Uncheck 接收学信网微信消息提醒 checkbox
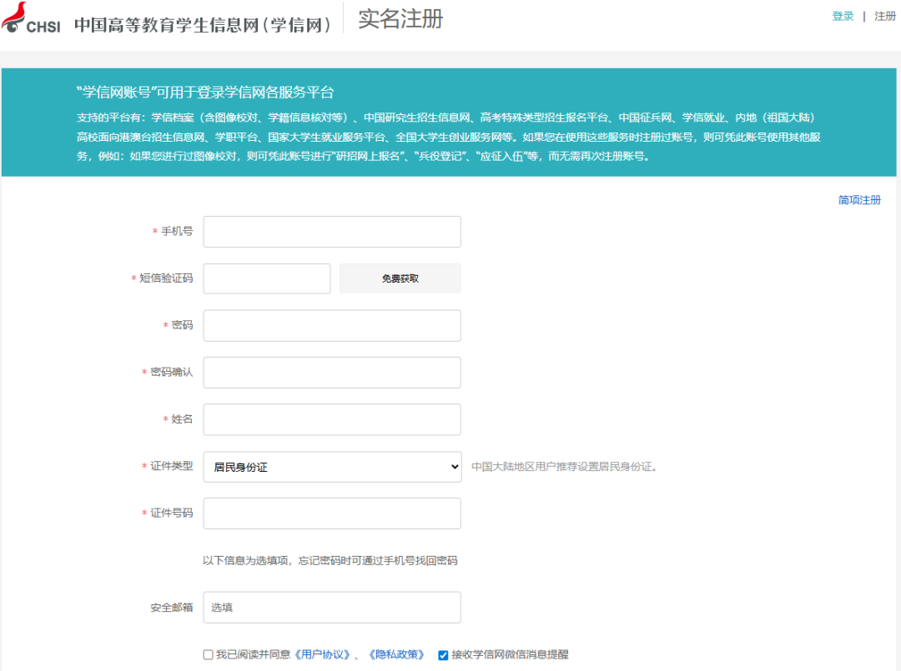Viewport: 901px width, 671px height. click(443, 655)
